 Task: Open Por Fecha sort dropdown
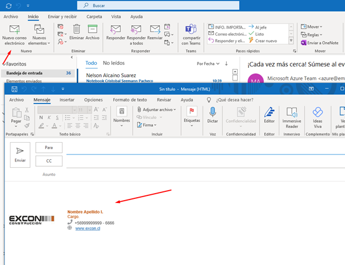point(208,64)
